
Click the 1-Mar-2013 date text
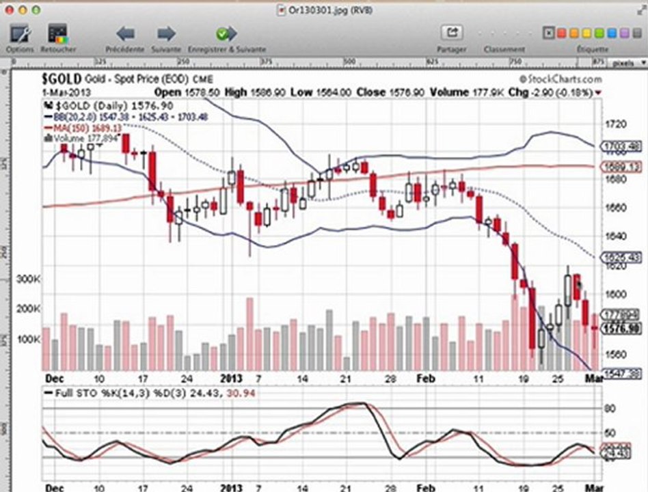(66, 92)
